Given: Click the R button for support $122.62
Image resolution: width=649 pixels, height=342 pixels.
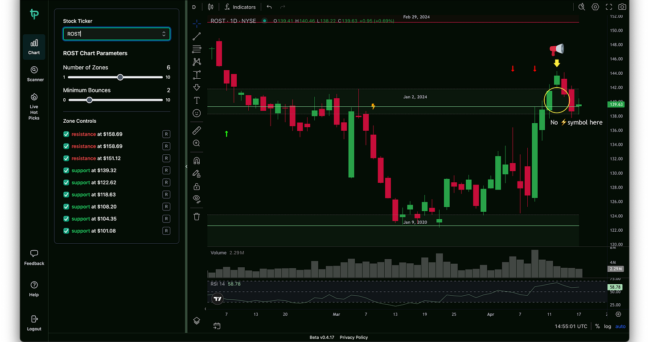Looking at the screenshot, I should [x=166, y=182].
